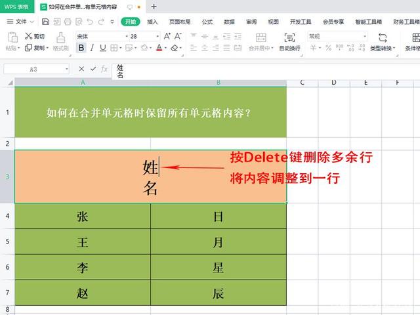Increase decimal places
Viewport: 420px width, 315px height.
(x=350, y=48)
